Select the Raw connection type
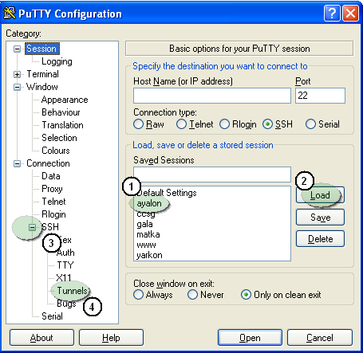Screen dimensions: 363x353 click(138, 124)
